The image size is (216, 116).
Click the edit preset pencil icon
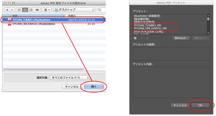pyautogui.click(x=141, y=38)
